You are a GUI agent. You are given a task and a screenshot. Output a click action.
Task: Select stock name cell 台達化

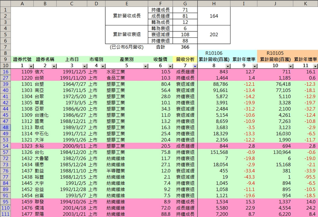click(x=45, y=115)
